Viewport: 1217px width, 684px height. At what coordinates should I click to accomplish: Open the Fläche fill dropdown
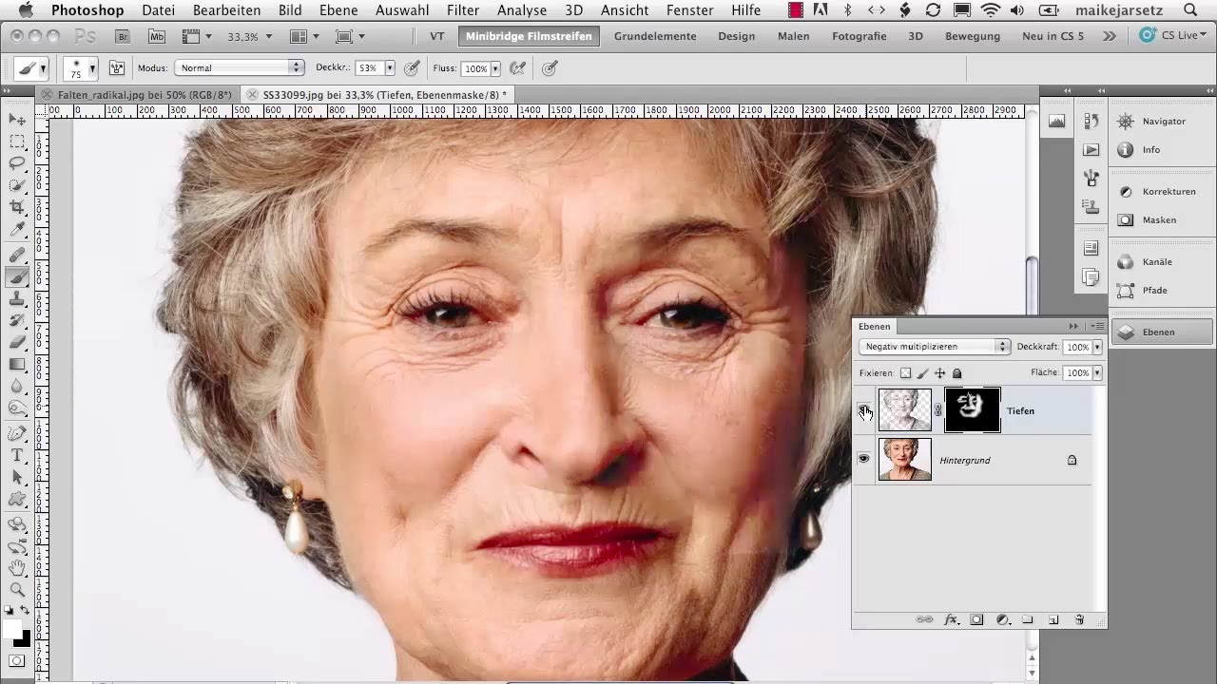click(x=1097, y=373)
